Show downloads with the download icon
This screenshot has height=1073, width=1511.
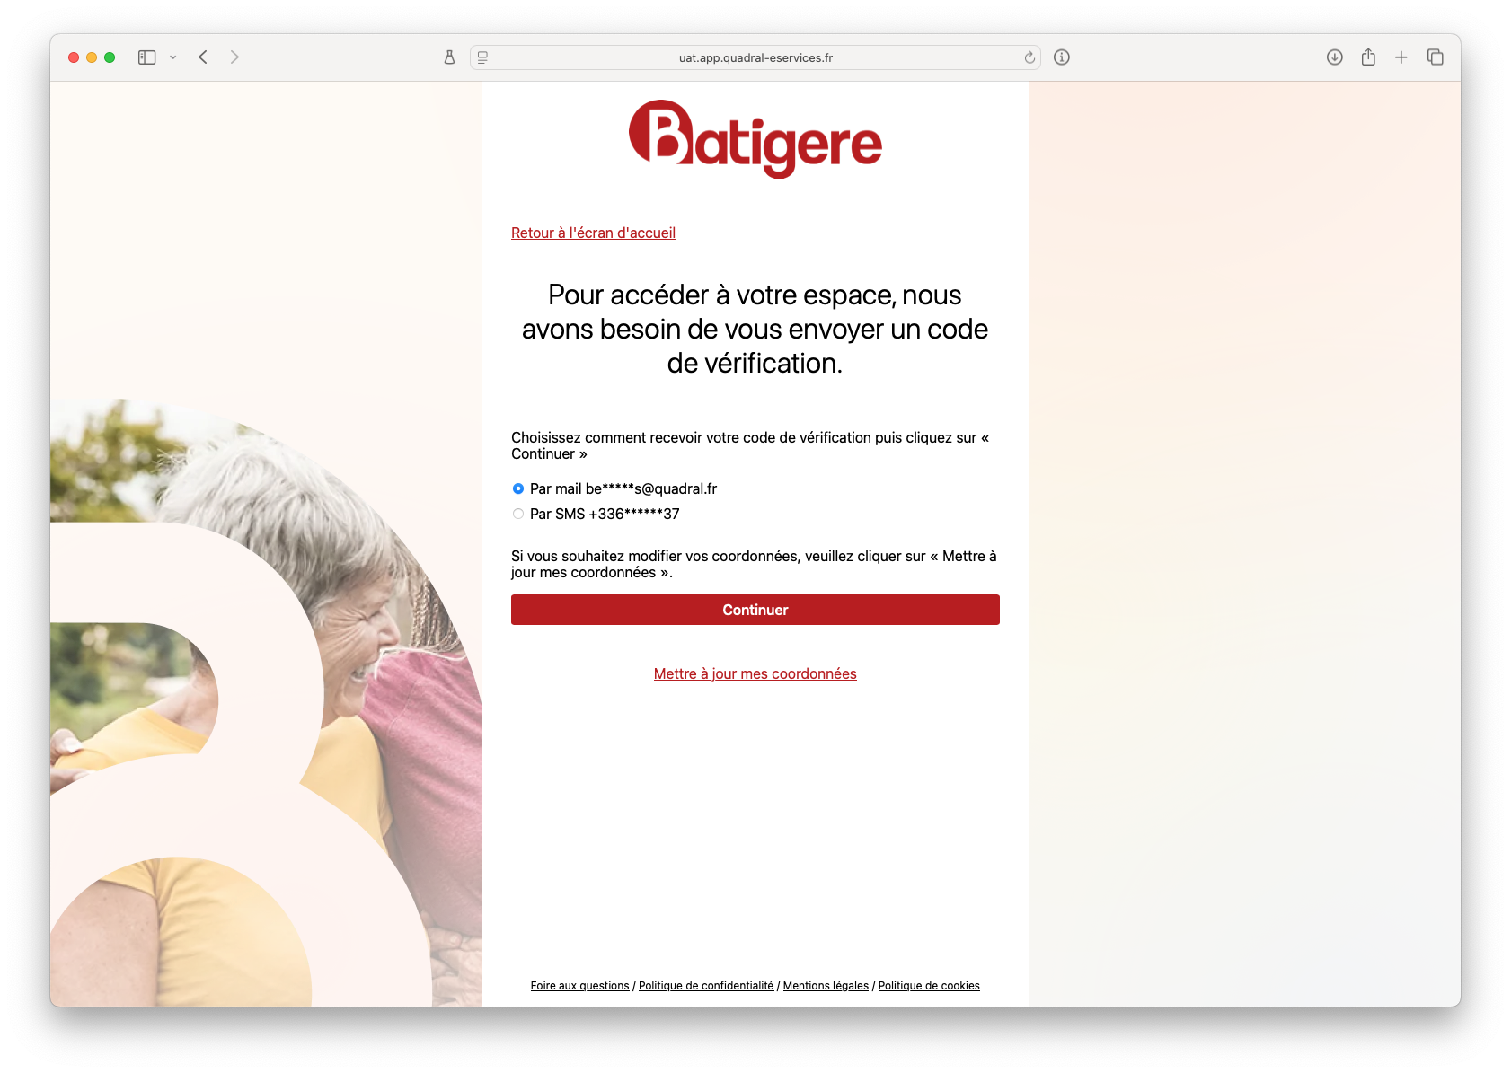[x=1335, y=57]
